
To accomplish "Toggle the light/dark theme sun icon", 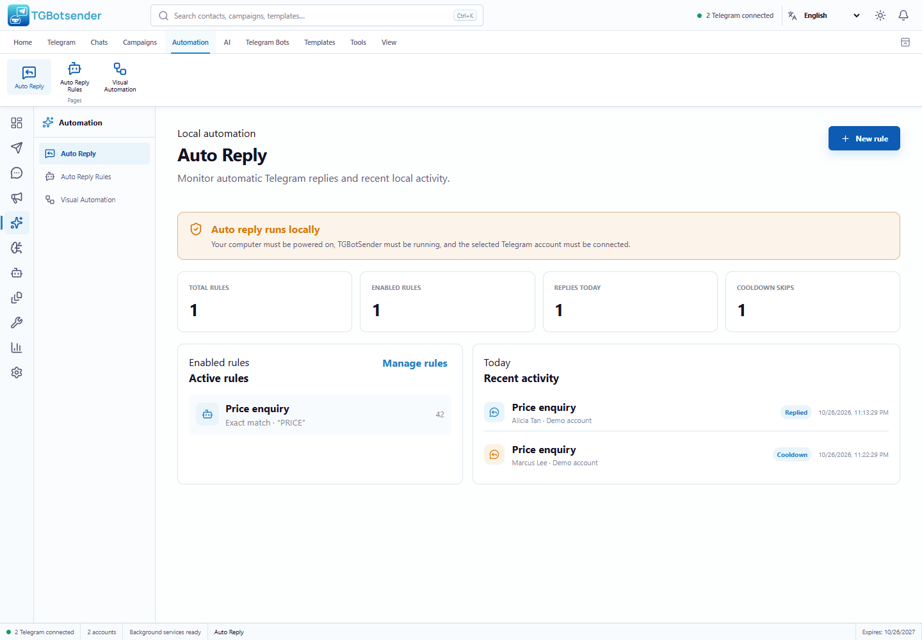I will tap(880, 15).
